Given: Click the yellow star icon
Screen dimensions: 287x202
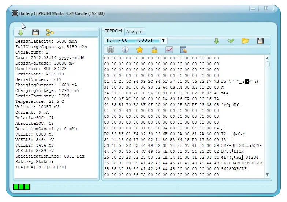Looking at the screenshot, I should click(x=140, y=50).
